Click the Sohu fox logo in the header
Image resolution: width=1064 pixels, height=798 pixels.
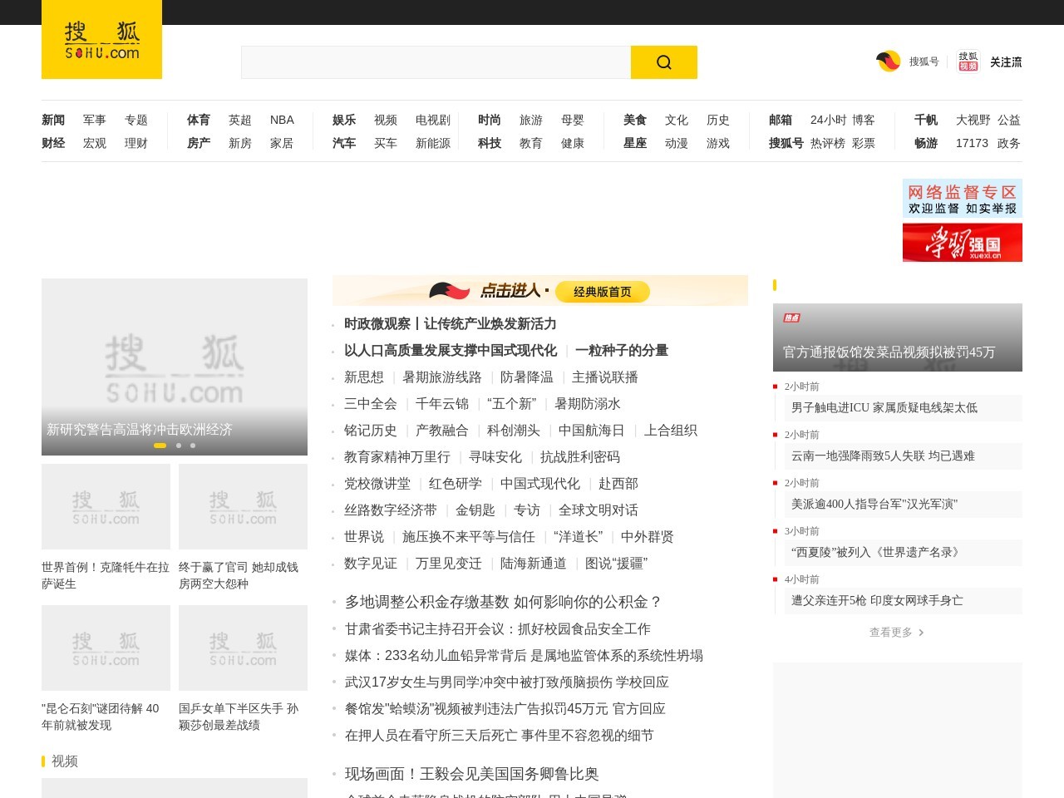(101, 39)
